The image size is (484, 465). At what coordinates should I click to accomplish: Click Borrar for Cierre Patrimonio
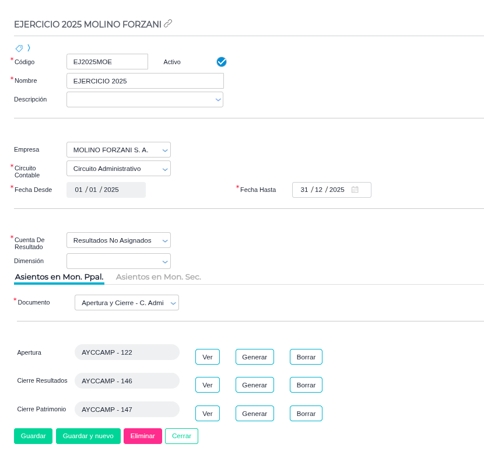point(306,414)
